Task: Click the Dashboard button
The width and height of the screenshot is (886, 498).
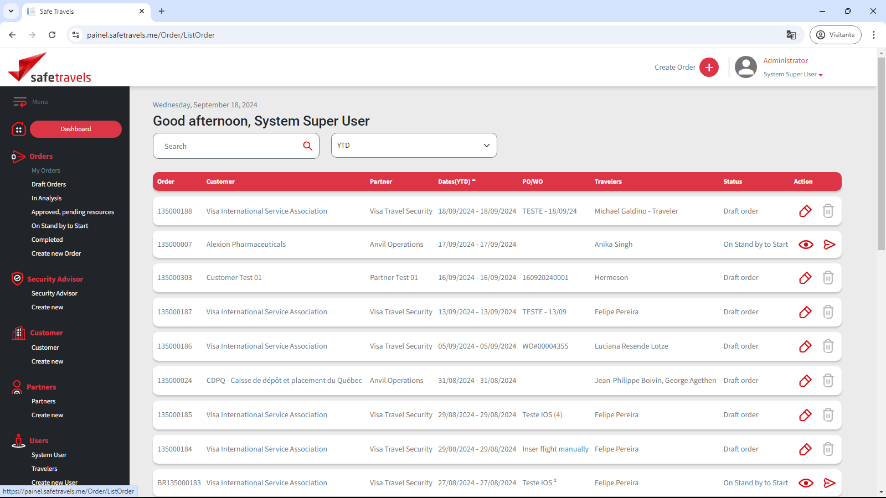Action: coord(76,129)
